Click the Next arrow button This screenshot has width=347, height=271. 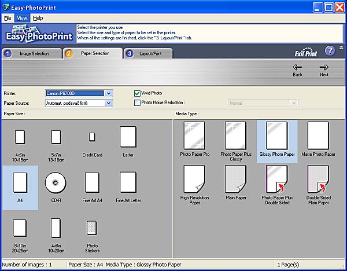pyautogui.click(x=324, y=70)
